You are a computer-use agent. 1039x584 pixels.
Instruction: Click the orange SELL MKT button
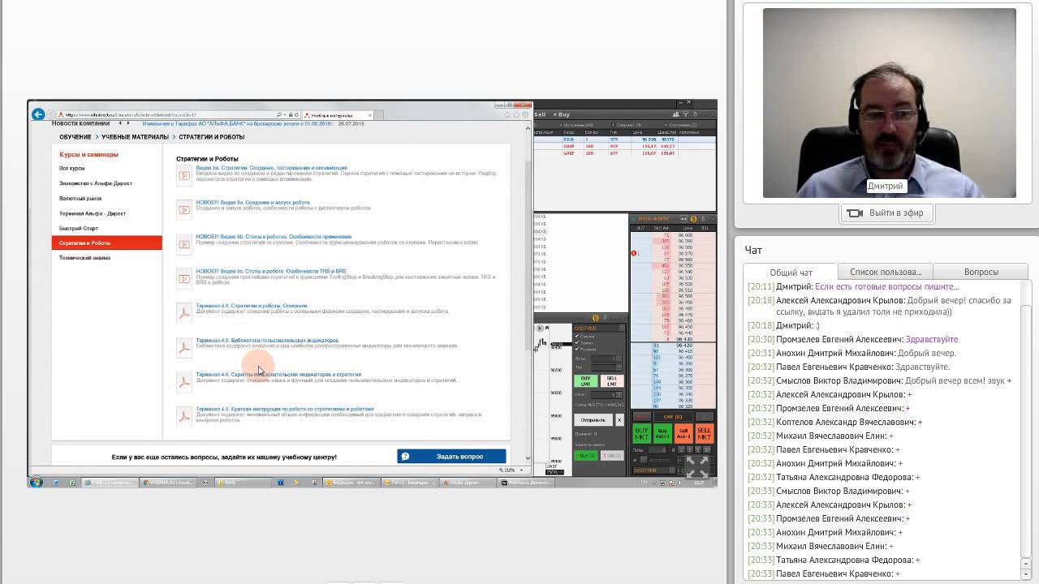(x=704, y=434)
